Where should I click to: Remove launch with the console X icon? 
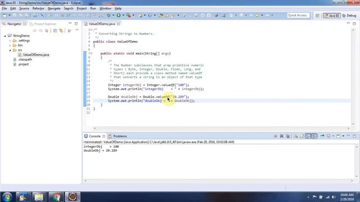(282, 136)
